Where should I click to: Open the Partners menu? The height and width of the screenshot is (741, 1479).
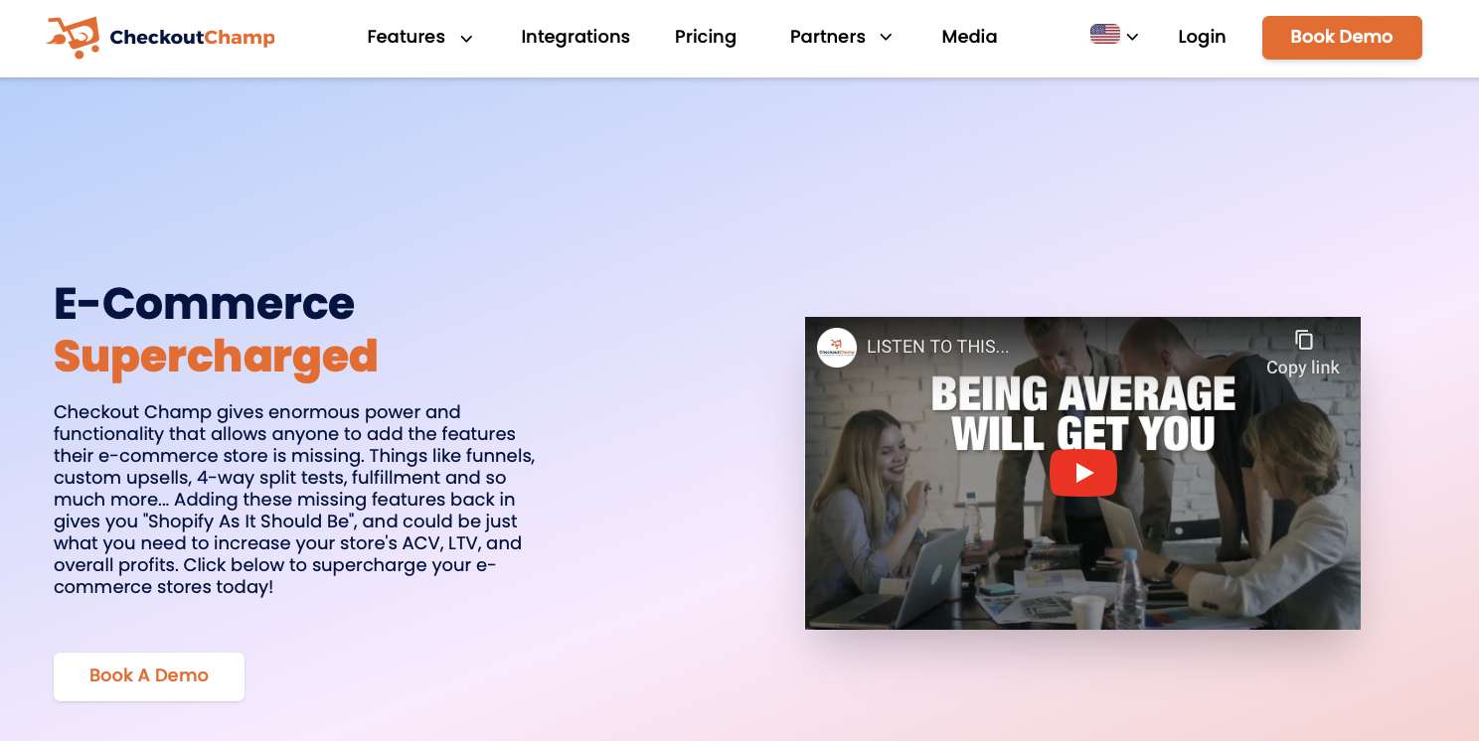pyautogui.click(x=828, y=37)
